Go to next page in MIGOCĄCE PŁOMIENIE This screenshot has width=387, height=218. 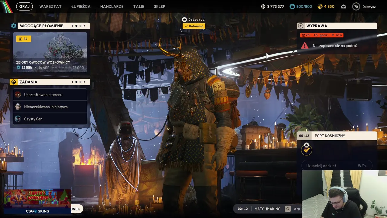[x=84, y=26]
